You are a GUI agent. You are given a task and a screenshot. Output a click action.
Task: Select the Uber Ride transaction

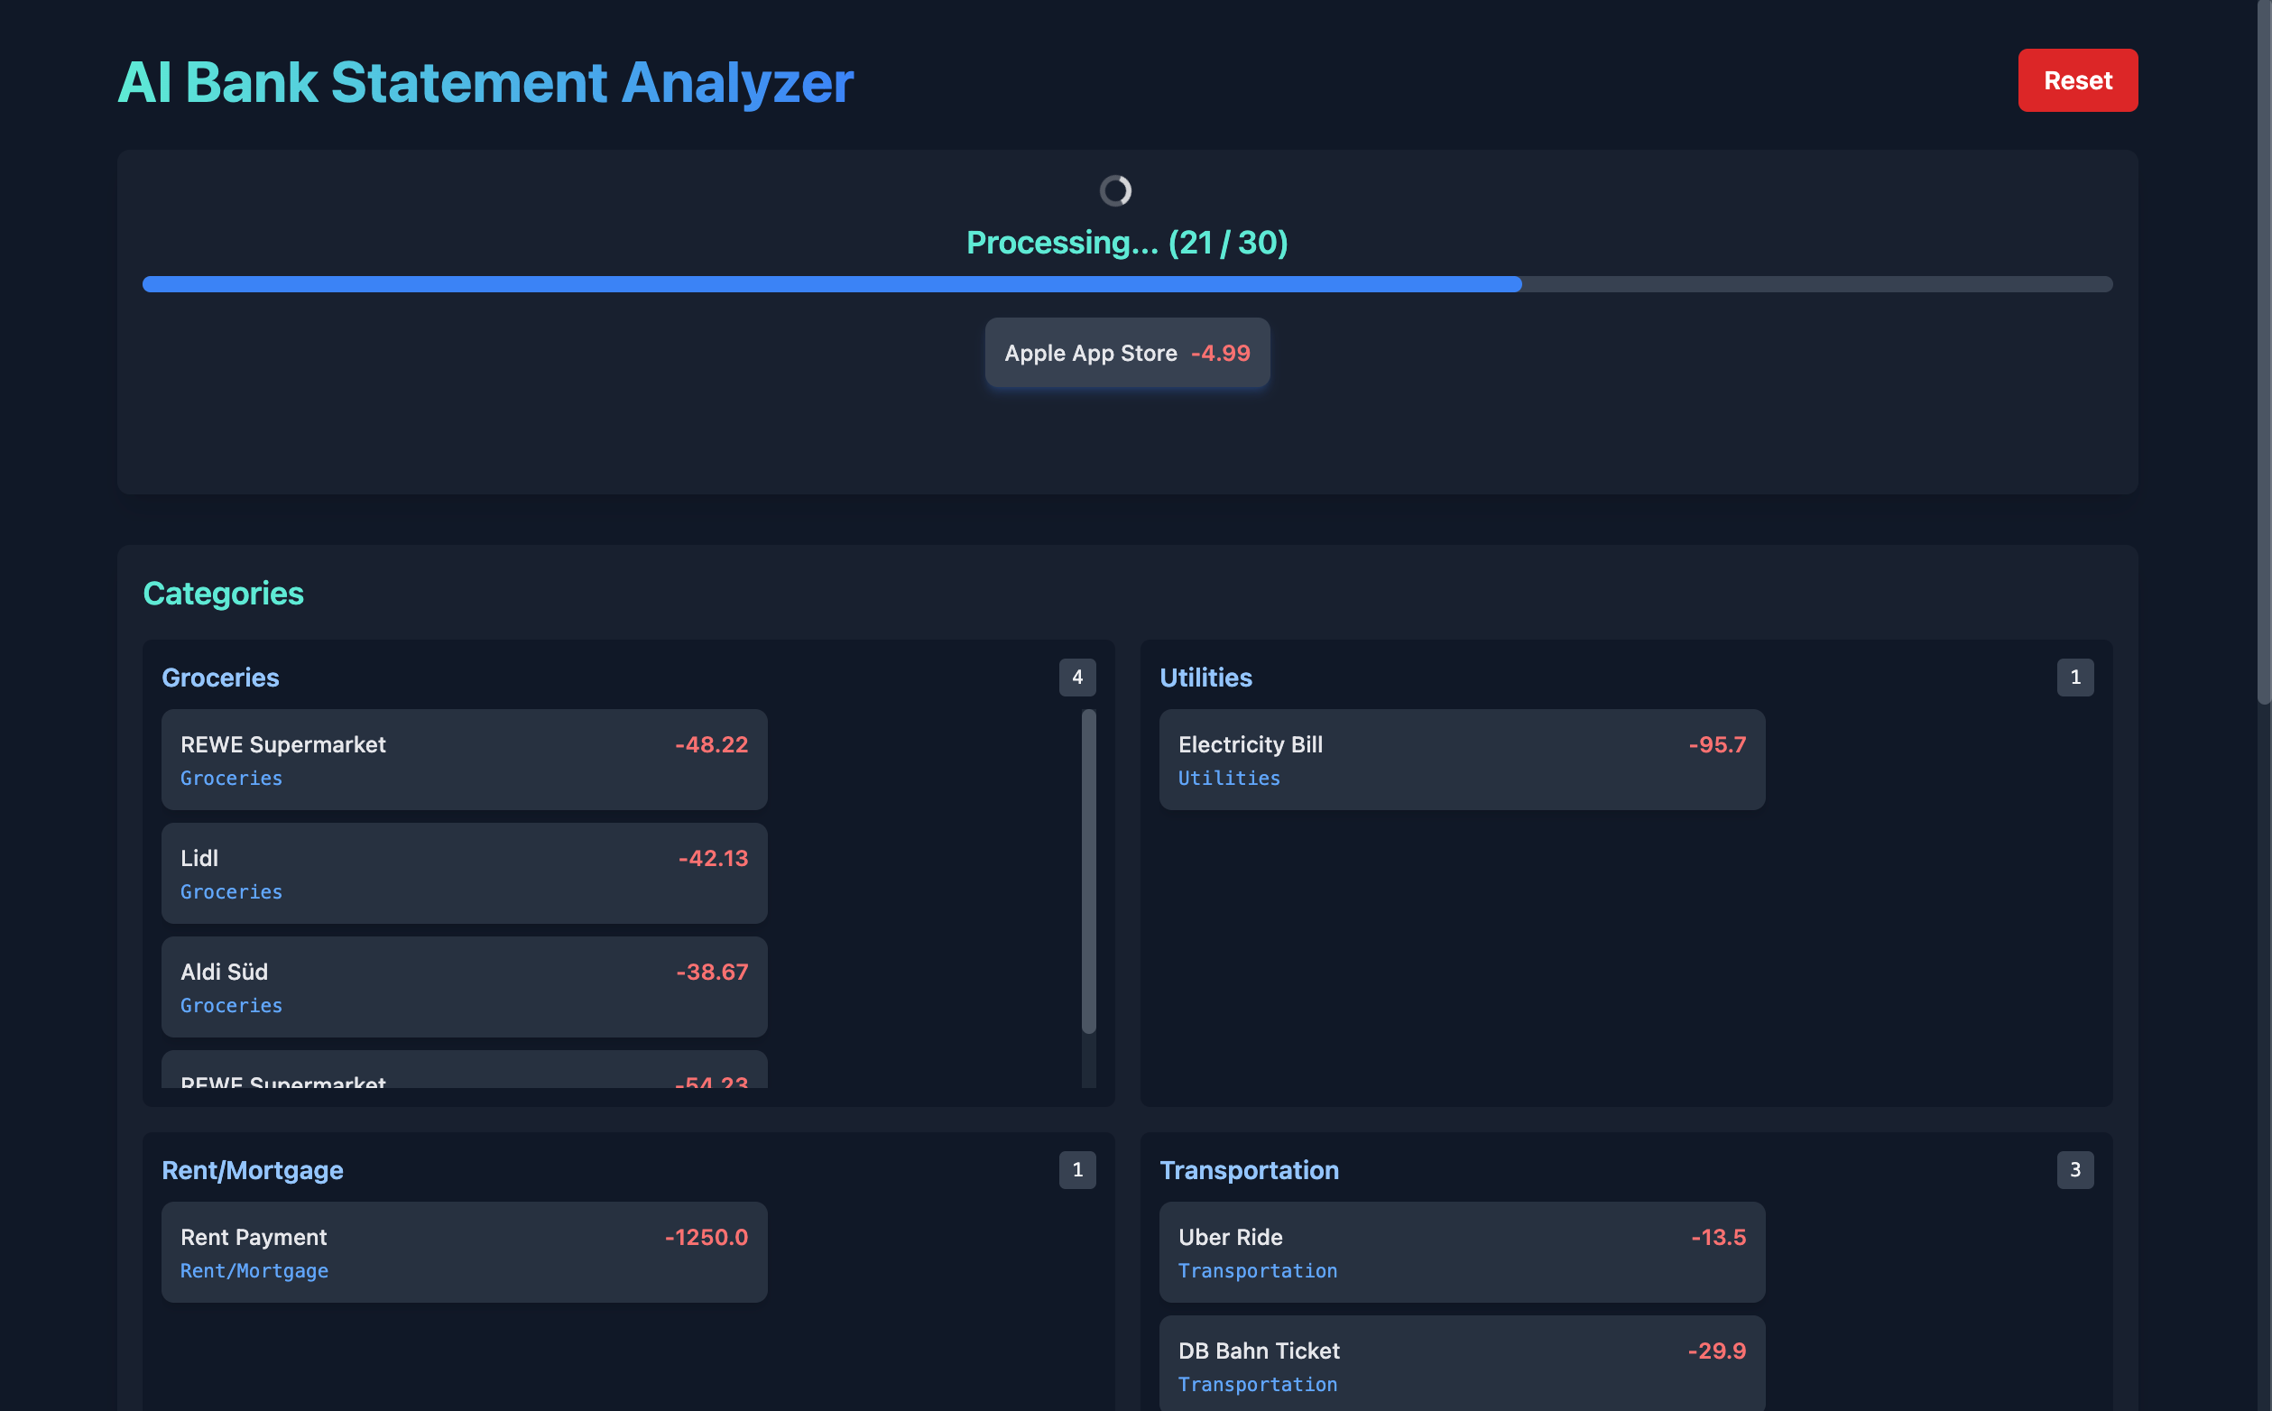(1461, 1252)
